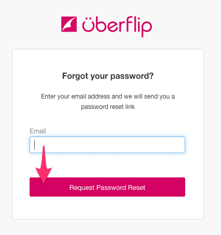The height and width of the screenshot is (235, 221).
Task: Click the Request Password Reset button
Action: [x=107, y=187]
